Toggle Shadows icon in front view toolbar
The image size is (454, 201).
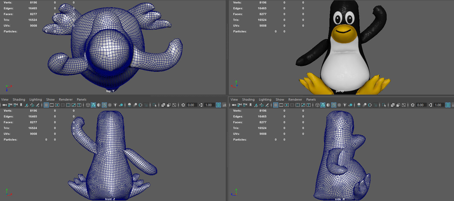[x=121, y=105]
